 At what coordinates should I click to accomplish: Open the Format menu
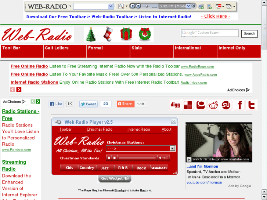click(108, 51)
